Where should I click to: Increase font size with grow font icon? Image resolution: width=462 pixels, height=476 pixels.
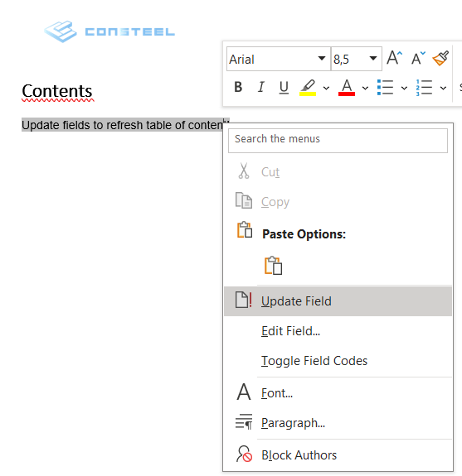coord(395,58)
